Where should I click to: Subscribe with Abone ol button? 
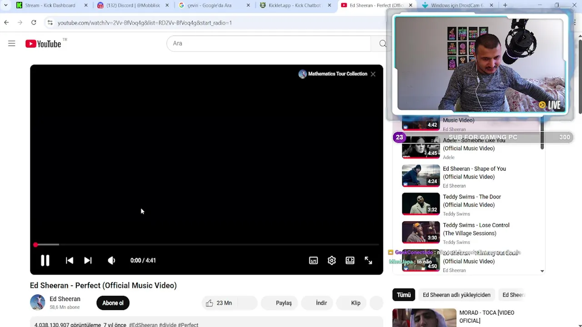click(113, 303)
